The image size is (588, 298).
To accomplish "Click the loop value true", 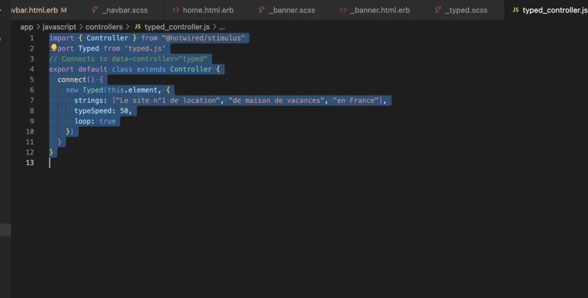I will click(107, 121).
